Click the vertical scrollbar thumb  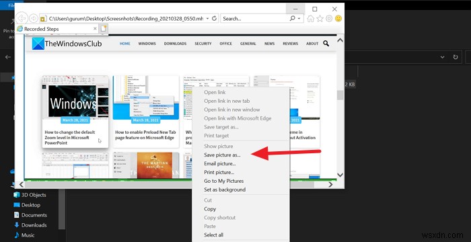click(x=340, y=95)
